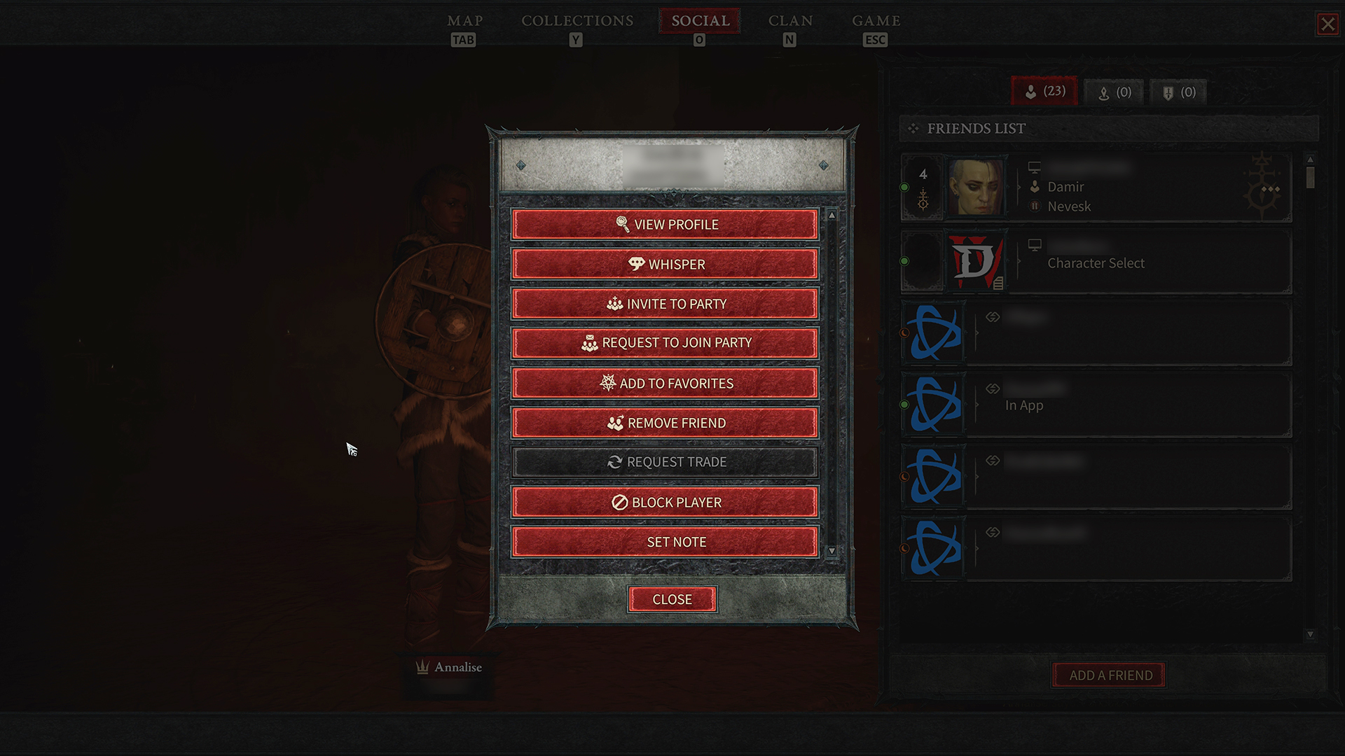Click the CLOSE button to dismiss menu
Viewport: 1345px width, 756px height.
tap(670, 599)
